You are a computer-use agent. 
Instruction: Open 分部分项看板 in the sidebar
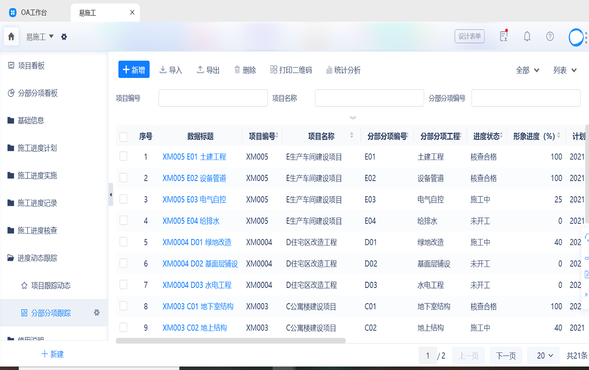click(33, 93)
